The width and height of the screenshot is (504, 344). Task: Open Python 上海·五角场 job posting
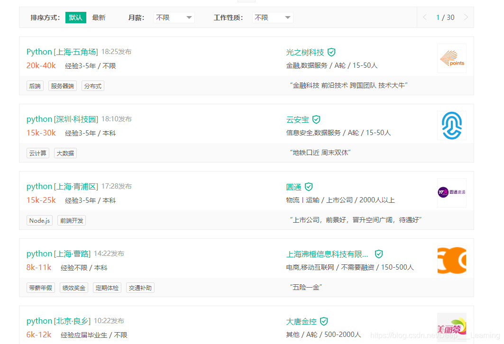pyautogui.click(x=62, y=52)
